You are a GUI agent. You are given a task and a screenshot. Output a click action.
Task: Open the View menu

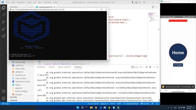pos(29,2)
